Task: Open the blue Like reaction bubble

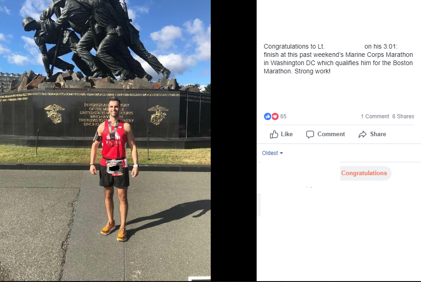Action: point(267,116)
